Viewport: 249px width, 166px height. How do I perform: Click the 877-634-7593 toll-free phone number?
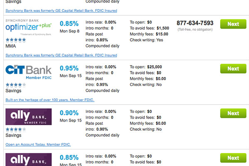195,23
